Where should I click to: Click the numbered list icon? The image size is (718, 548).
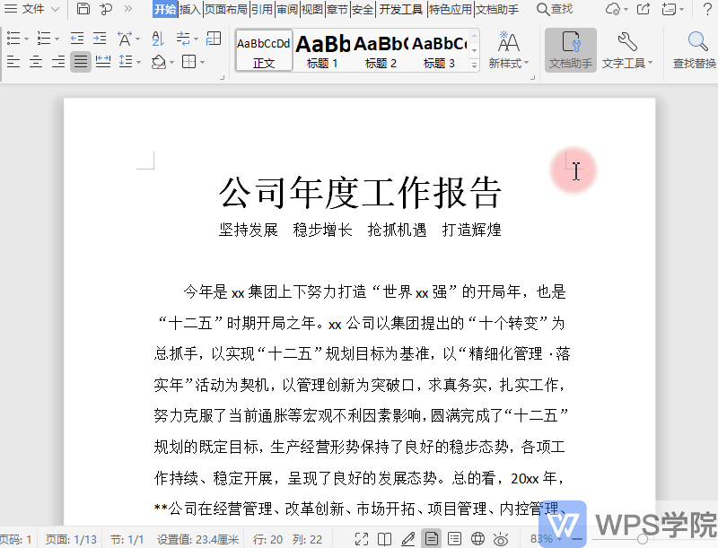point(43,39)
